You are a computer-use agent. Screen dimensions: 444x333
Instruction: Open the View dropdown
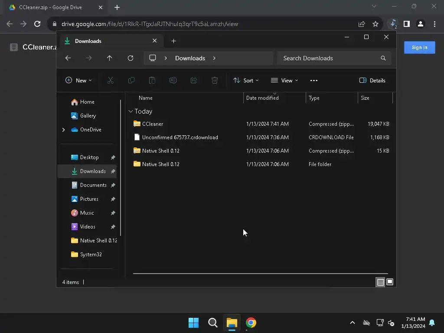point(284,80)
